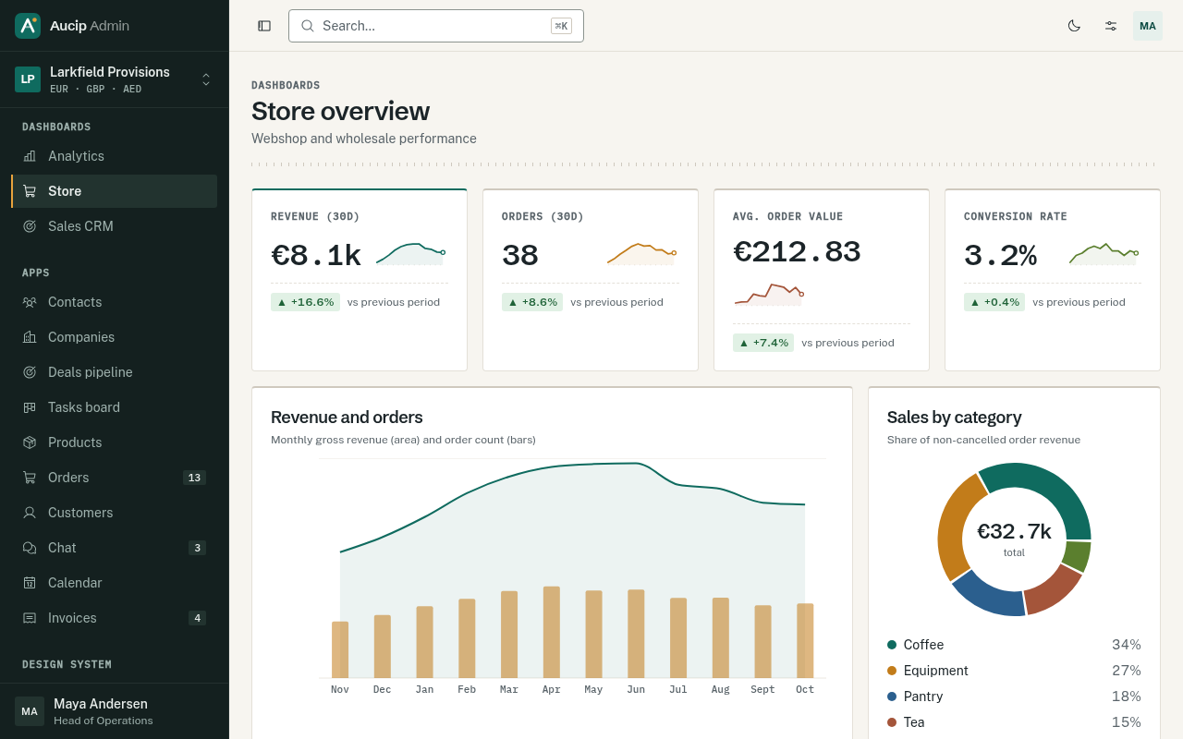Click the Conversion Rate card
Image resolution: width=1183 pixels, height=739 pixels.
[x=1053, y=280]
